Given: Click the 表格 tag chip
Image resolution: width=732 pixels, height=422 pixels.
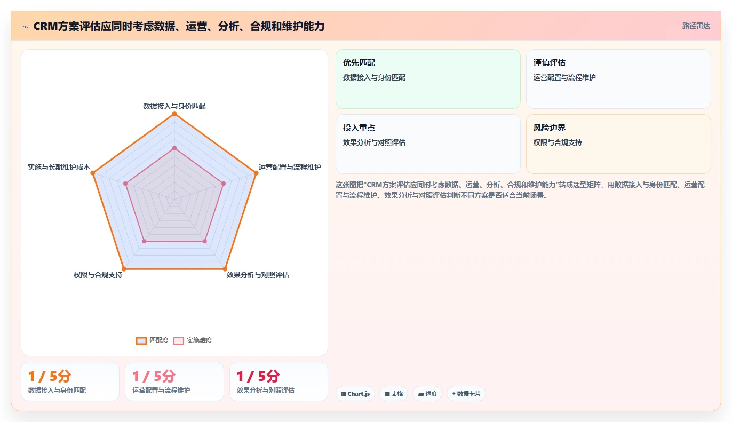Looking at the screenshot, I should pyautogui.click(x=394, y=394).
